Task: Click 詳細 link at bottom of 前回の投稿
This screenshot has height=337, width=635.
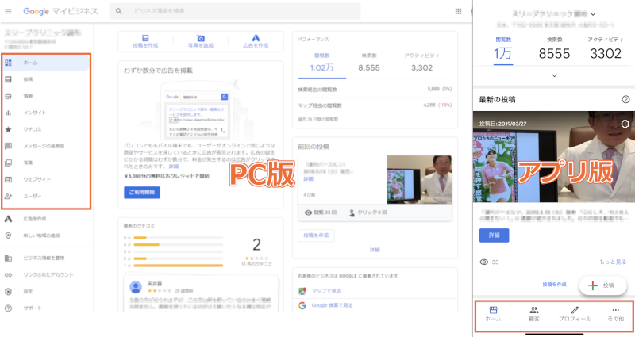Action: 375,250
